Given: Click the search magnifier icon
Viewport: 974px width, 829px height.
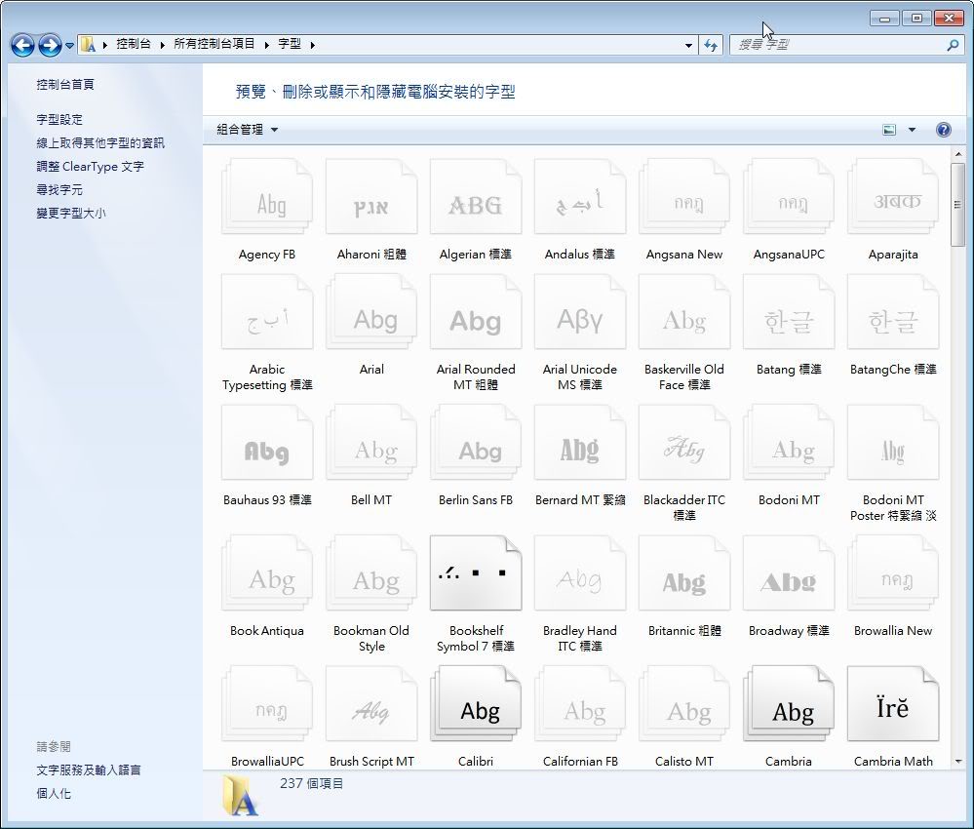Looking at the screenshot, I should (953, 45).
